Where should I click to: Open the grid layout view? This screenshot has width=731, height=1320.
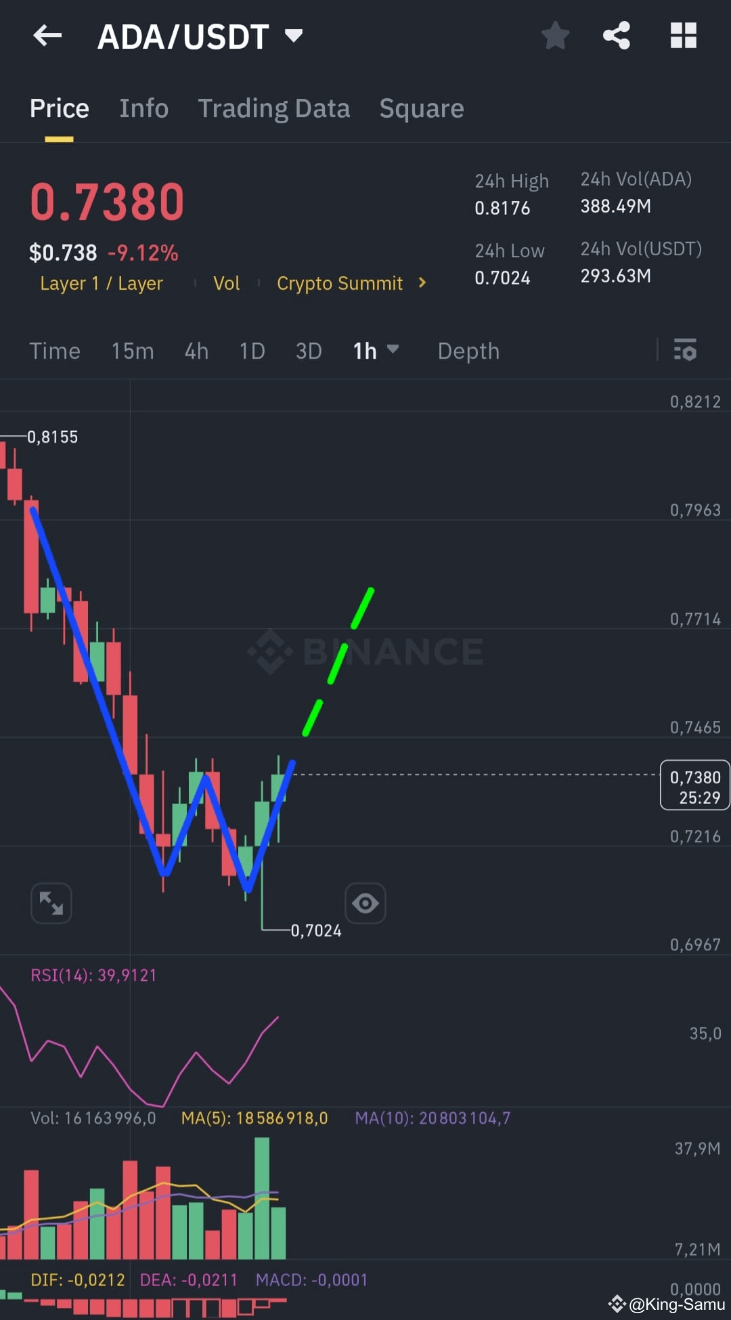pyautogui.click(x=683, y=36)
